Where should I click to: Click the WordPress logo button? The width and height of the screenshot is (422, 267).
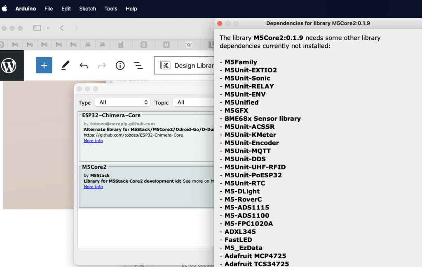click(x=9, y=65)
